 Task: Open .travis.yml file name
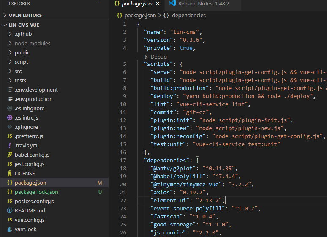click(27, 146)
